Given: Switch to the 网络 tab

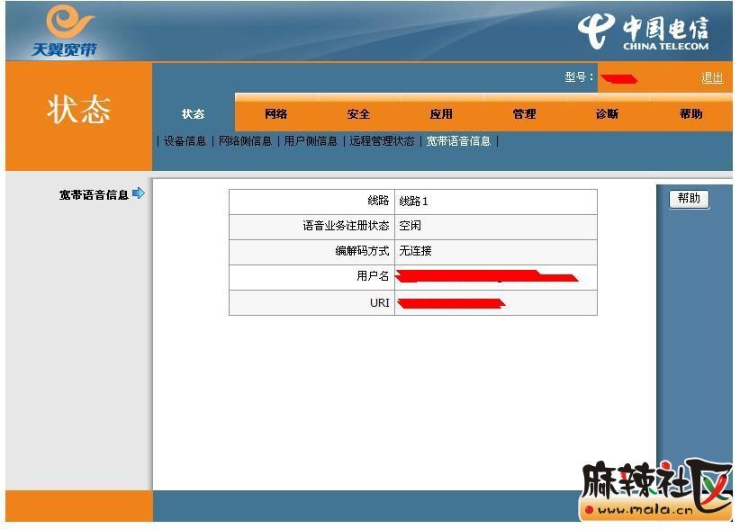Looking at the screenshot, I should coord(275,114).
